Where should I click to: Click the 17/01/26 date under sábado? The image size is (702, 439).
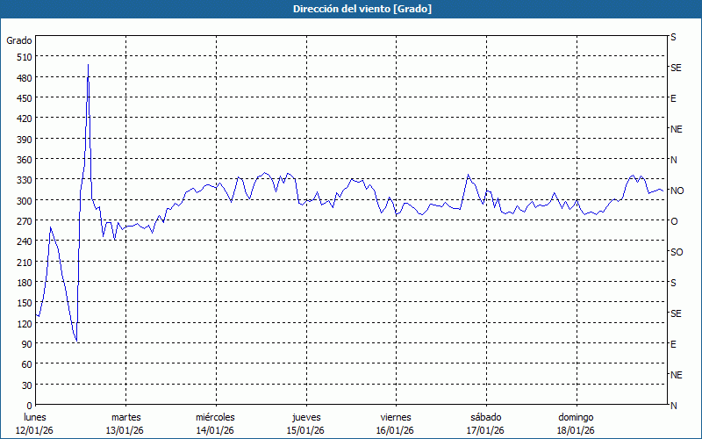[485, 430]
